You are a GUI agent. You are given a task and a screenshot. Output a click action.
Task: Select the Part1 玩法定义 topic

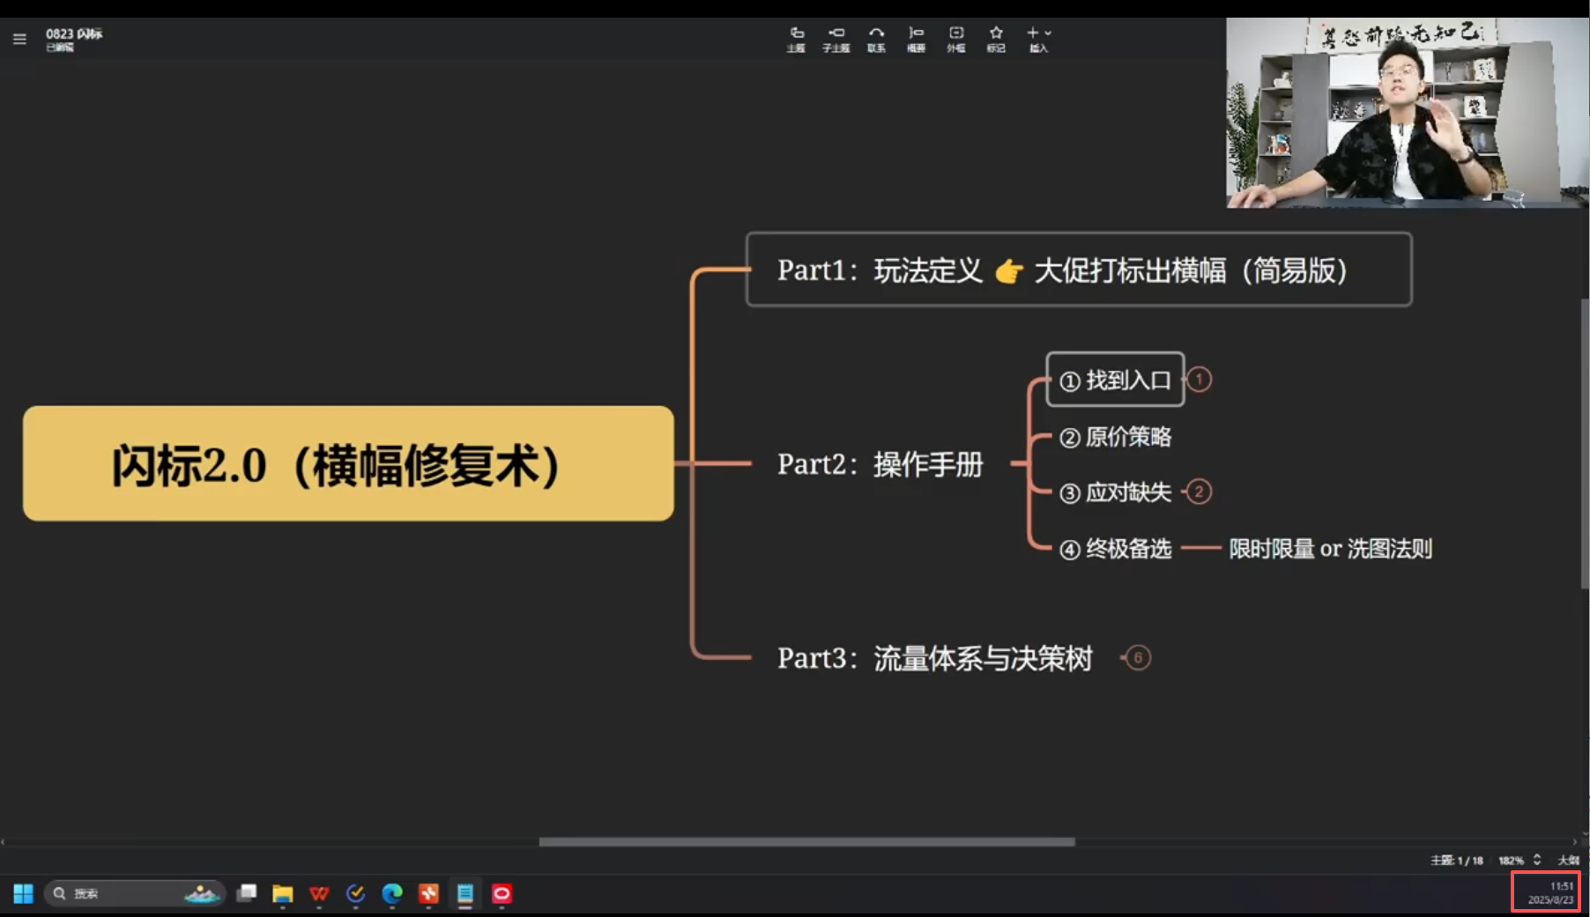click(1078, 270)
